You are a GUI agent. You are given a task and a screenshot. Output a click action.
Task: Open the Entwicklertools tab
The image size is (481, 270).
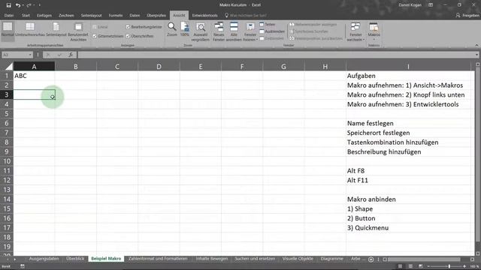[x=205, y=15]
